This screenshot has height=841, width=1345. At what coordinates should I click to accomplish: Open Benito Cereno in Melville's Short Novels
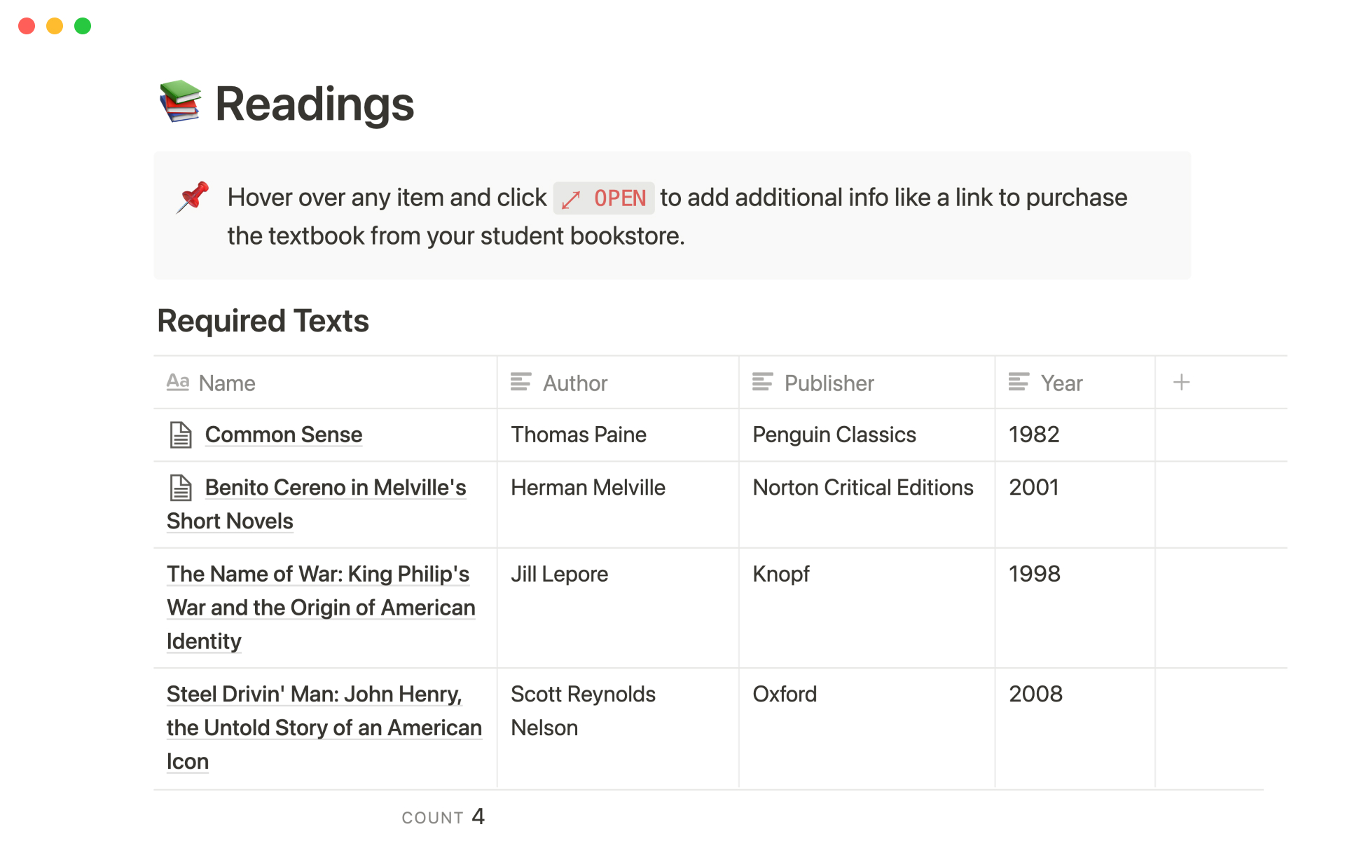pyautogui.click(x=335, y=488)
